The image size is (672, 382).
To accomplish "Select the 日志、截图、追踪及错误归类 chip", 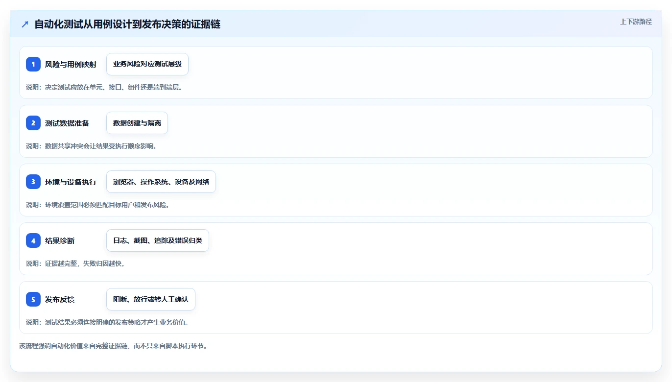I will point(158,240).
